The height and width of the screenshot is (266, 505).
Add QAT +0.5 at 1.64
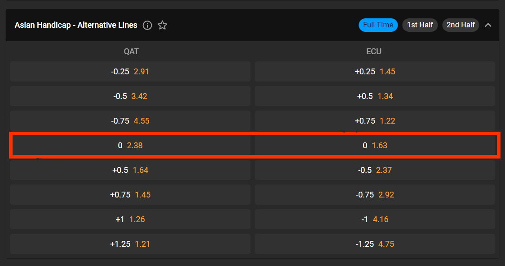130,170
